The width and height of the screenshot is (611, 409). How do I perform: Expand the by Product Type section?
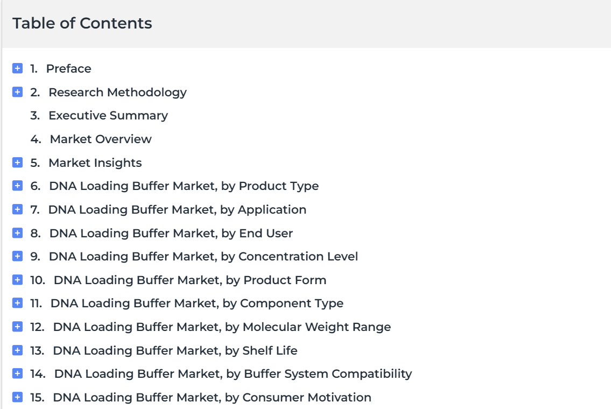click(18, 186)
